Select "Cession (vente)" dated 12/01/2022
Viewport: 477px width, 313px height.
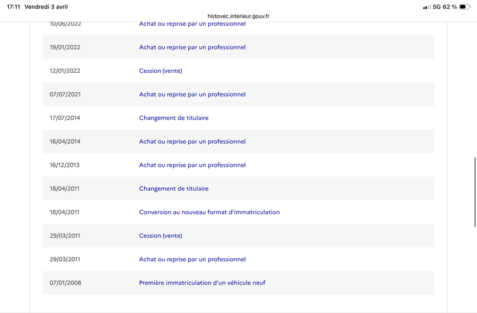tap(160, 71)
